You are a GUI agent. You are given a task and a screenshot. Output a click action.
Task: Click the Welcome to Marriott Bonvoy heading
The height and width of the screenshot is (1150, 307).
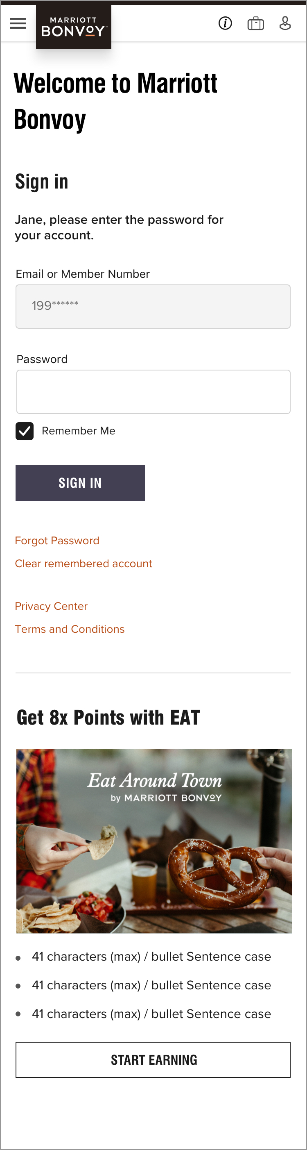pos(115,101)
